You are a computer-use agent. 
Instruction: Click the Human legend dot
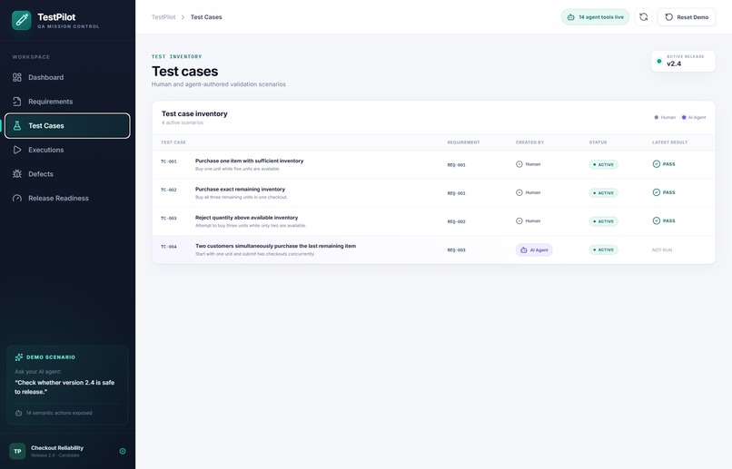[x=657, y=118]
